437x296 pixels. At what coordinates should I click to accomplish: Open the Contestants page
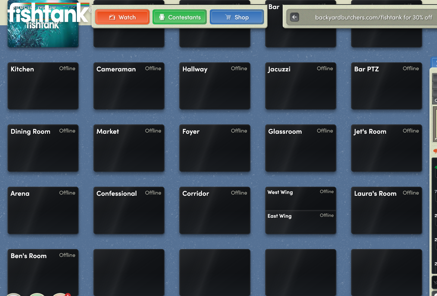point(180,17)
